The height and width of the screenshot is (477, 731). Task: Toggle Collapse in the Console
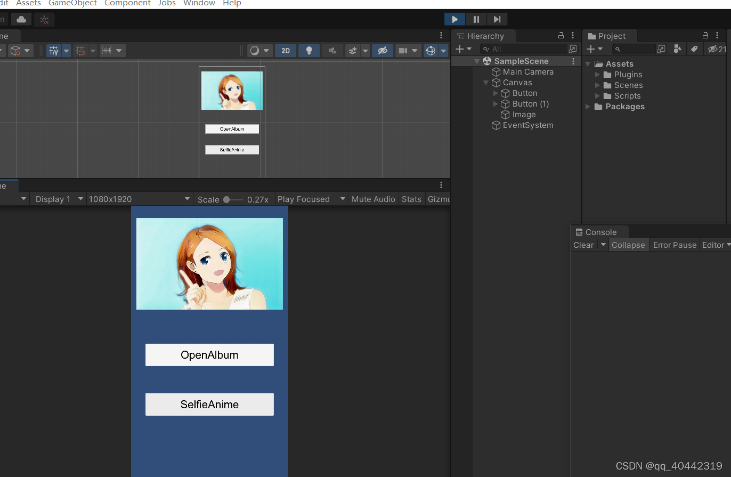click(x=628, y=245)
